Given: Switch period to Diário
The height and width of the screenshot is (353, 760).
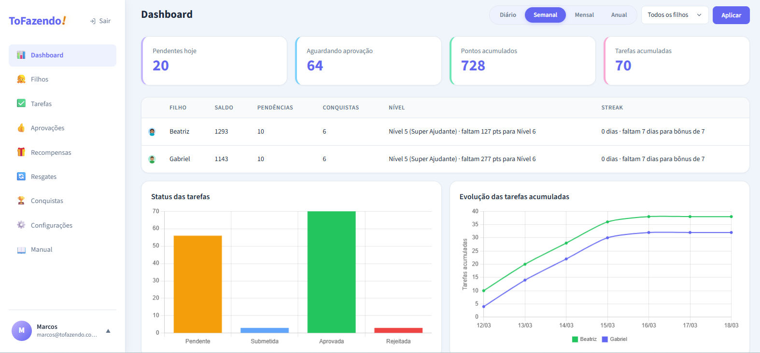Looking at the screenshot, I should (507, 15).
